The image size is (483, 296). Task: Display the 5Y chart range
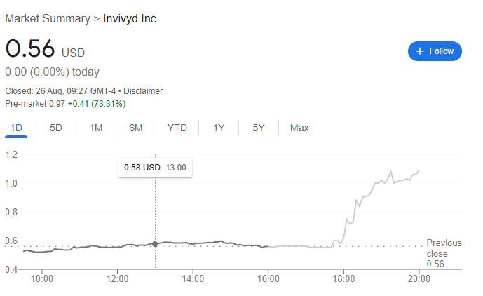click(x=259, y=128)
